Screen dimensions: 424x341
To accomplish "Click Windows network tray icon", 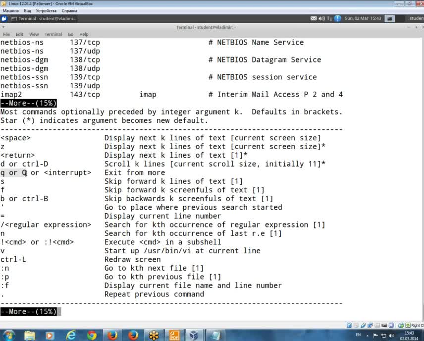I will [383, 336].
